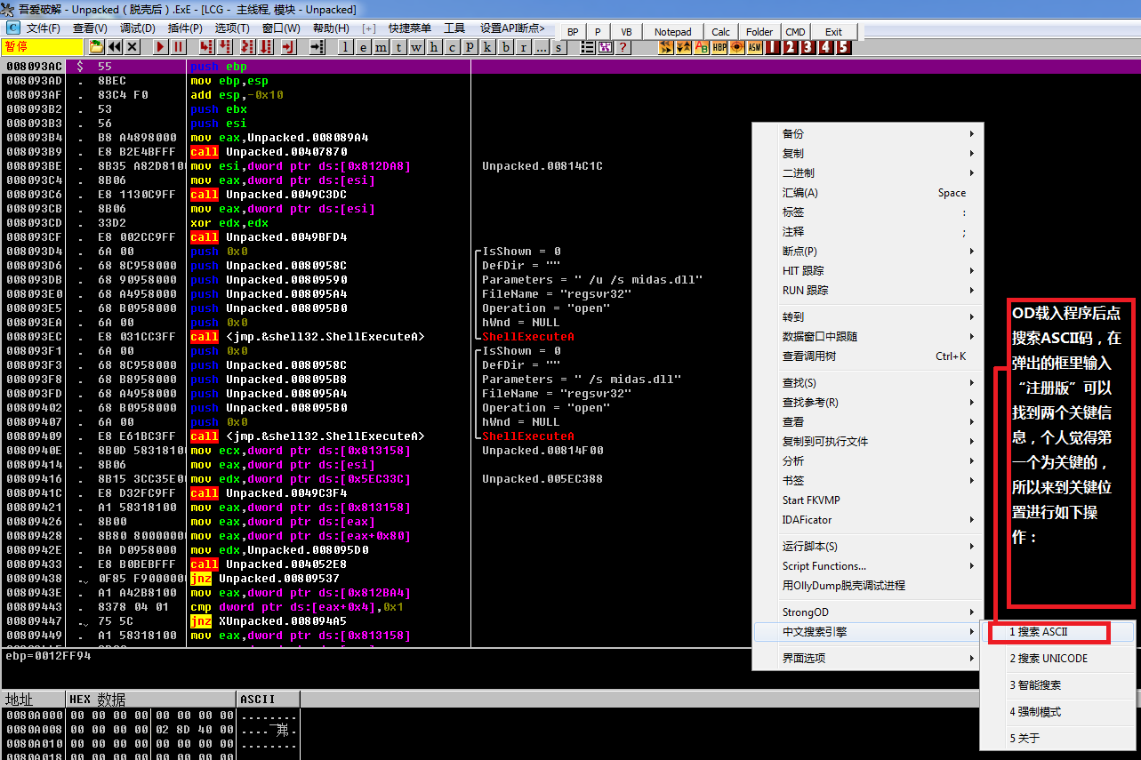Click the Step over toolbar icon
1141x760 pixels.
(223, 47)
